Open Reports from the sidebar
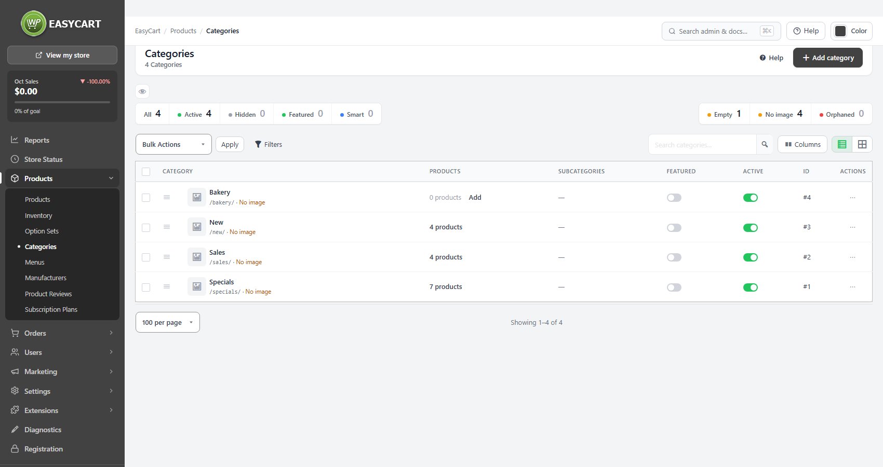This screenshot has height=467, width=883. click(62, 140)
